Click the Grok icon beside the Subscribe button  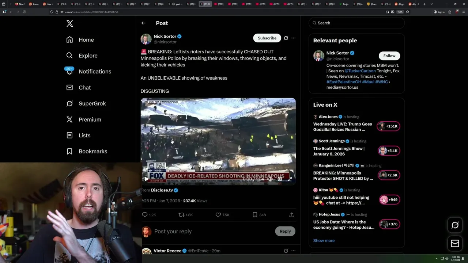(x=286, y=38)
